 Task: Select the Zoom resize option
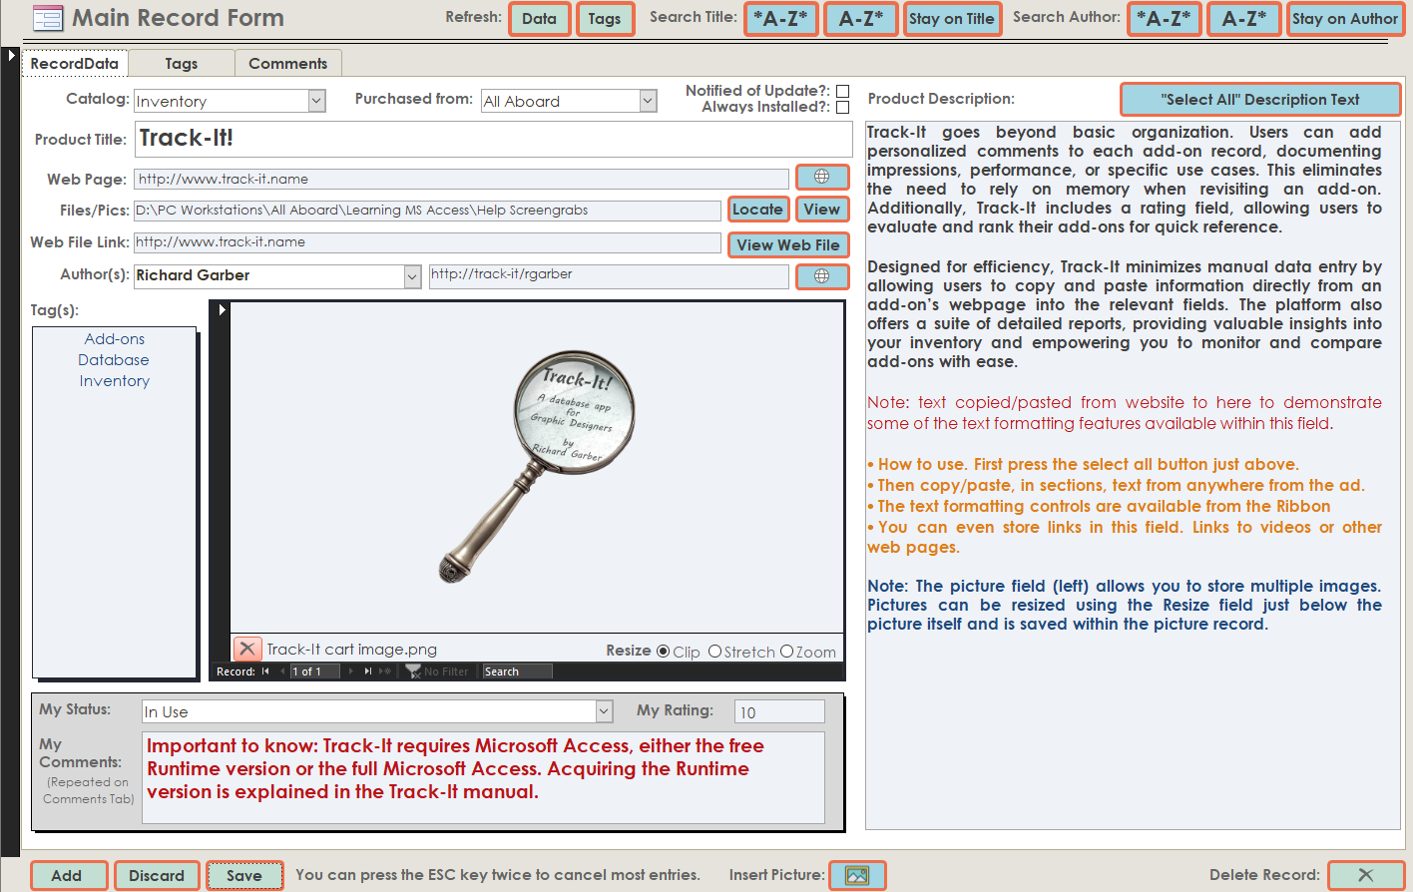[x=786, y=652]
